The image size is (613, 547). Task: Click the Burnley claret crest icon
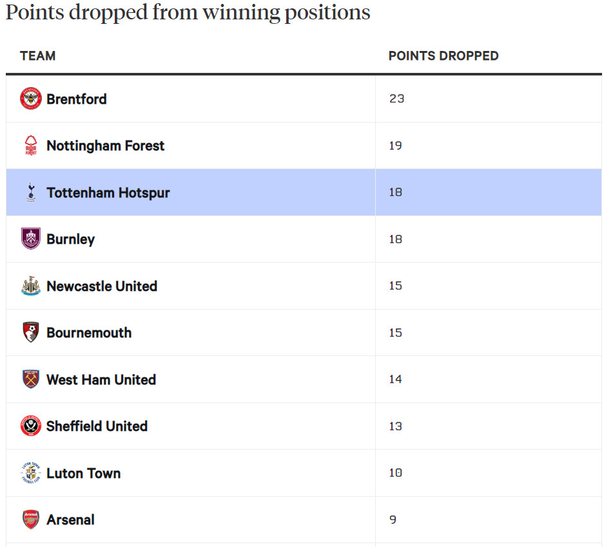coord(30,239)
